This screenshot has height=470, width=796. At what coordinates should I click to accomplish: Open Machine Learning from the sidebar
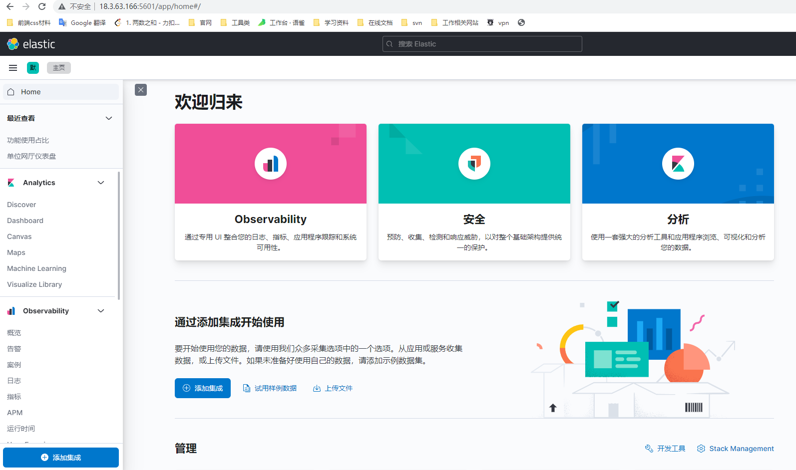click(36, 268)
